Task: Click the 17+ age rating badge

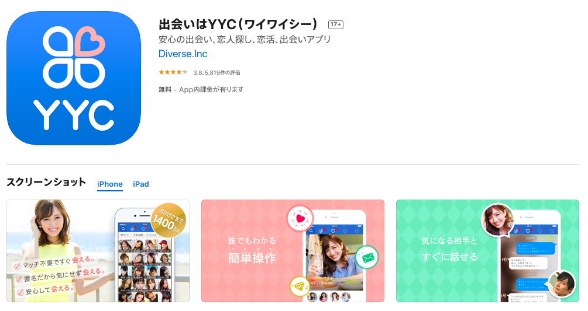Action: (x=336, y=25)
